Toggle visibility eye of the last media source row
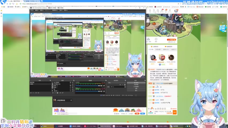Viewport: 228px width, 128px height. click(70, 91)
